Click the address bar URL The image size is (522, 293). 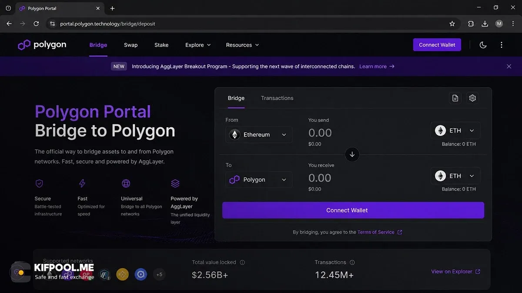point(107,24)
